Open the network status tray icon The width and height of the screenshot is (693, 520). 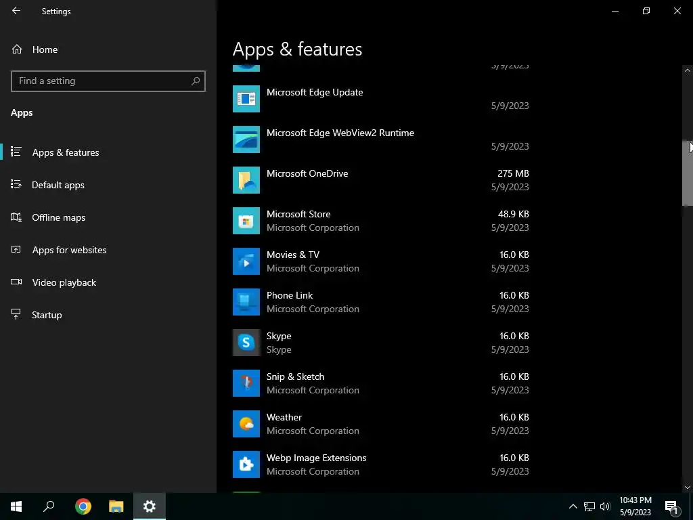[x=589, y=506]
